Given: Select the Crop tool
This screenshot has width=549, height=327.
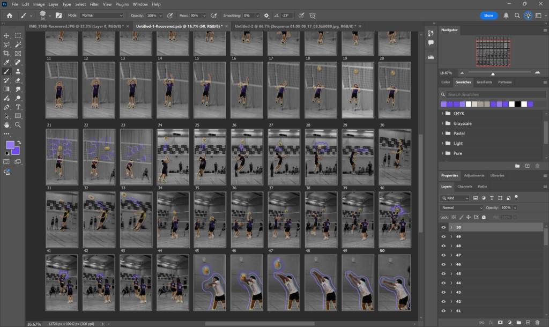Looking at the screenshot, I should 7,53.
